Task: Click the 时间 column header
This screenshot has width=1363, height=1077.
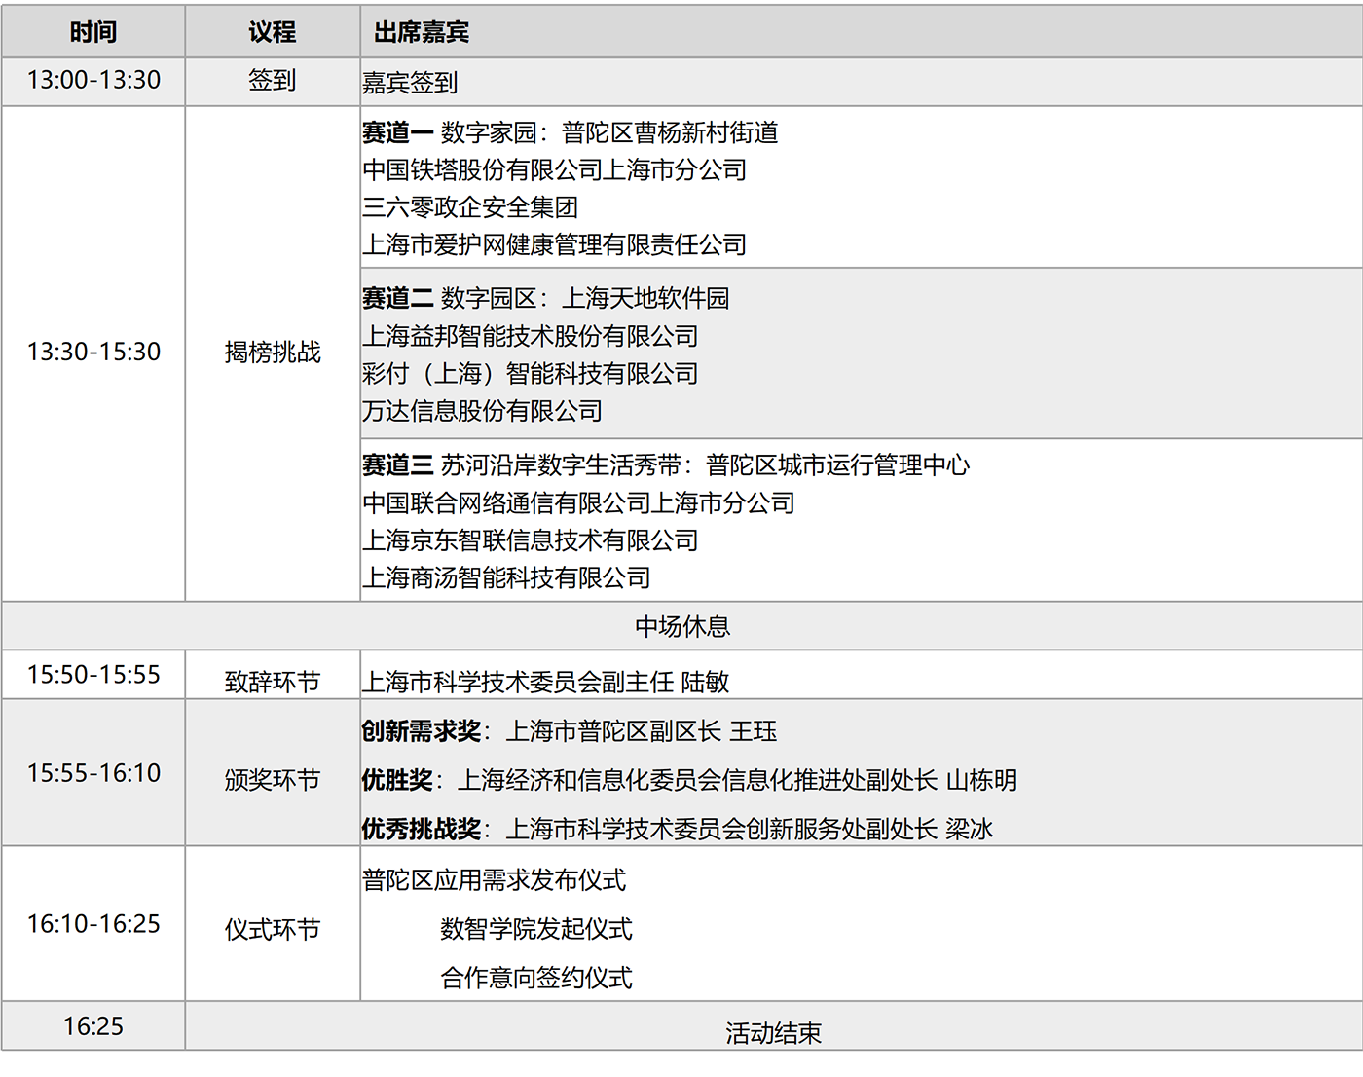Action: (x=93, y=32)
